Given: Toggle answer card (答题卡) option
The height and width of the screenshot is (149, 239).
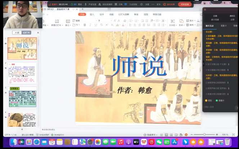Looking at the screenshot, I should [220, 100].
